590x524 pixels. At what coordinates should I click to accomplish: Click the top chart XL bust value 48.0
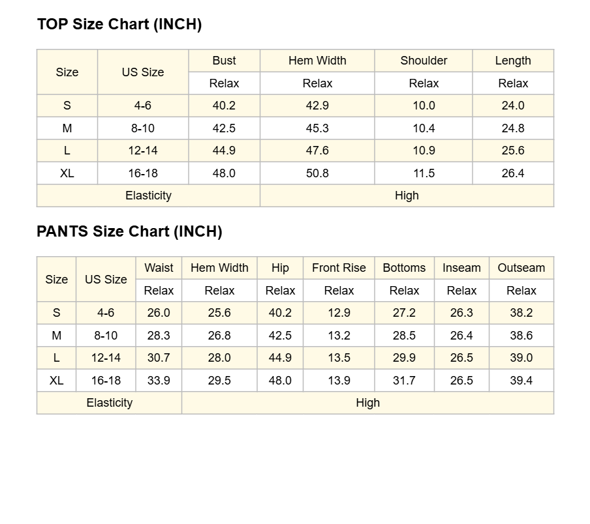[225, 173]
